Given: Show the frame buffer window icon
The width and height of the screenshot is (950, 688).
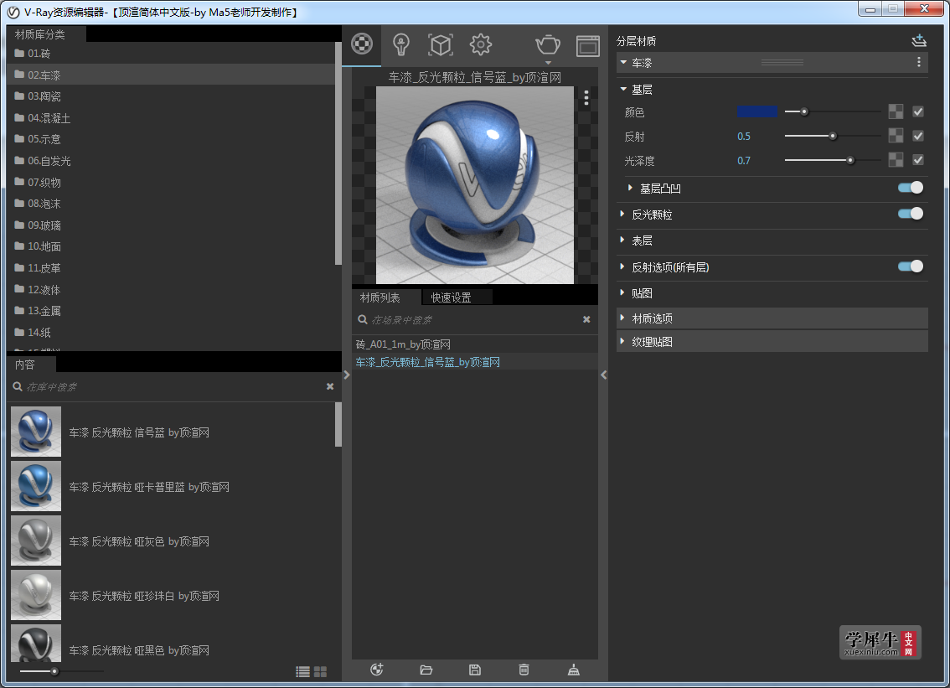Looking at the screenshot, I should click(x=588, y=45).
